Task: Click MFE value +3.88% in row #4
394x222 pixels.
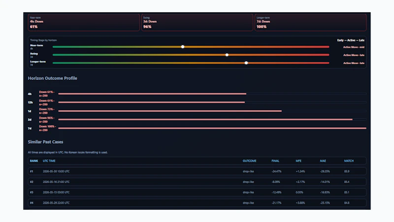Action: [x=300, y=203]
